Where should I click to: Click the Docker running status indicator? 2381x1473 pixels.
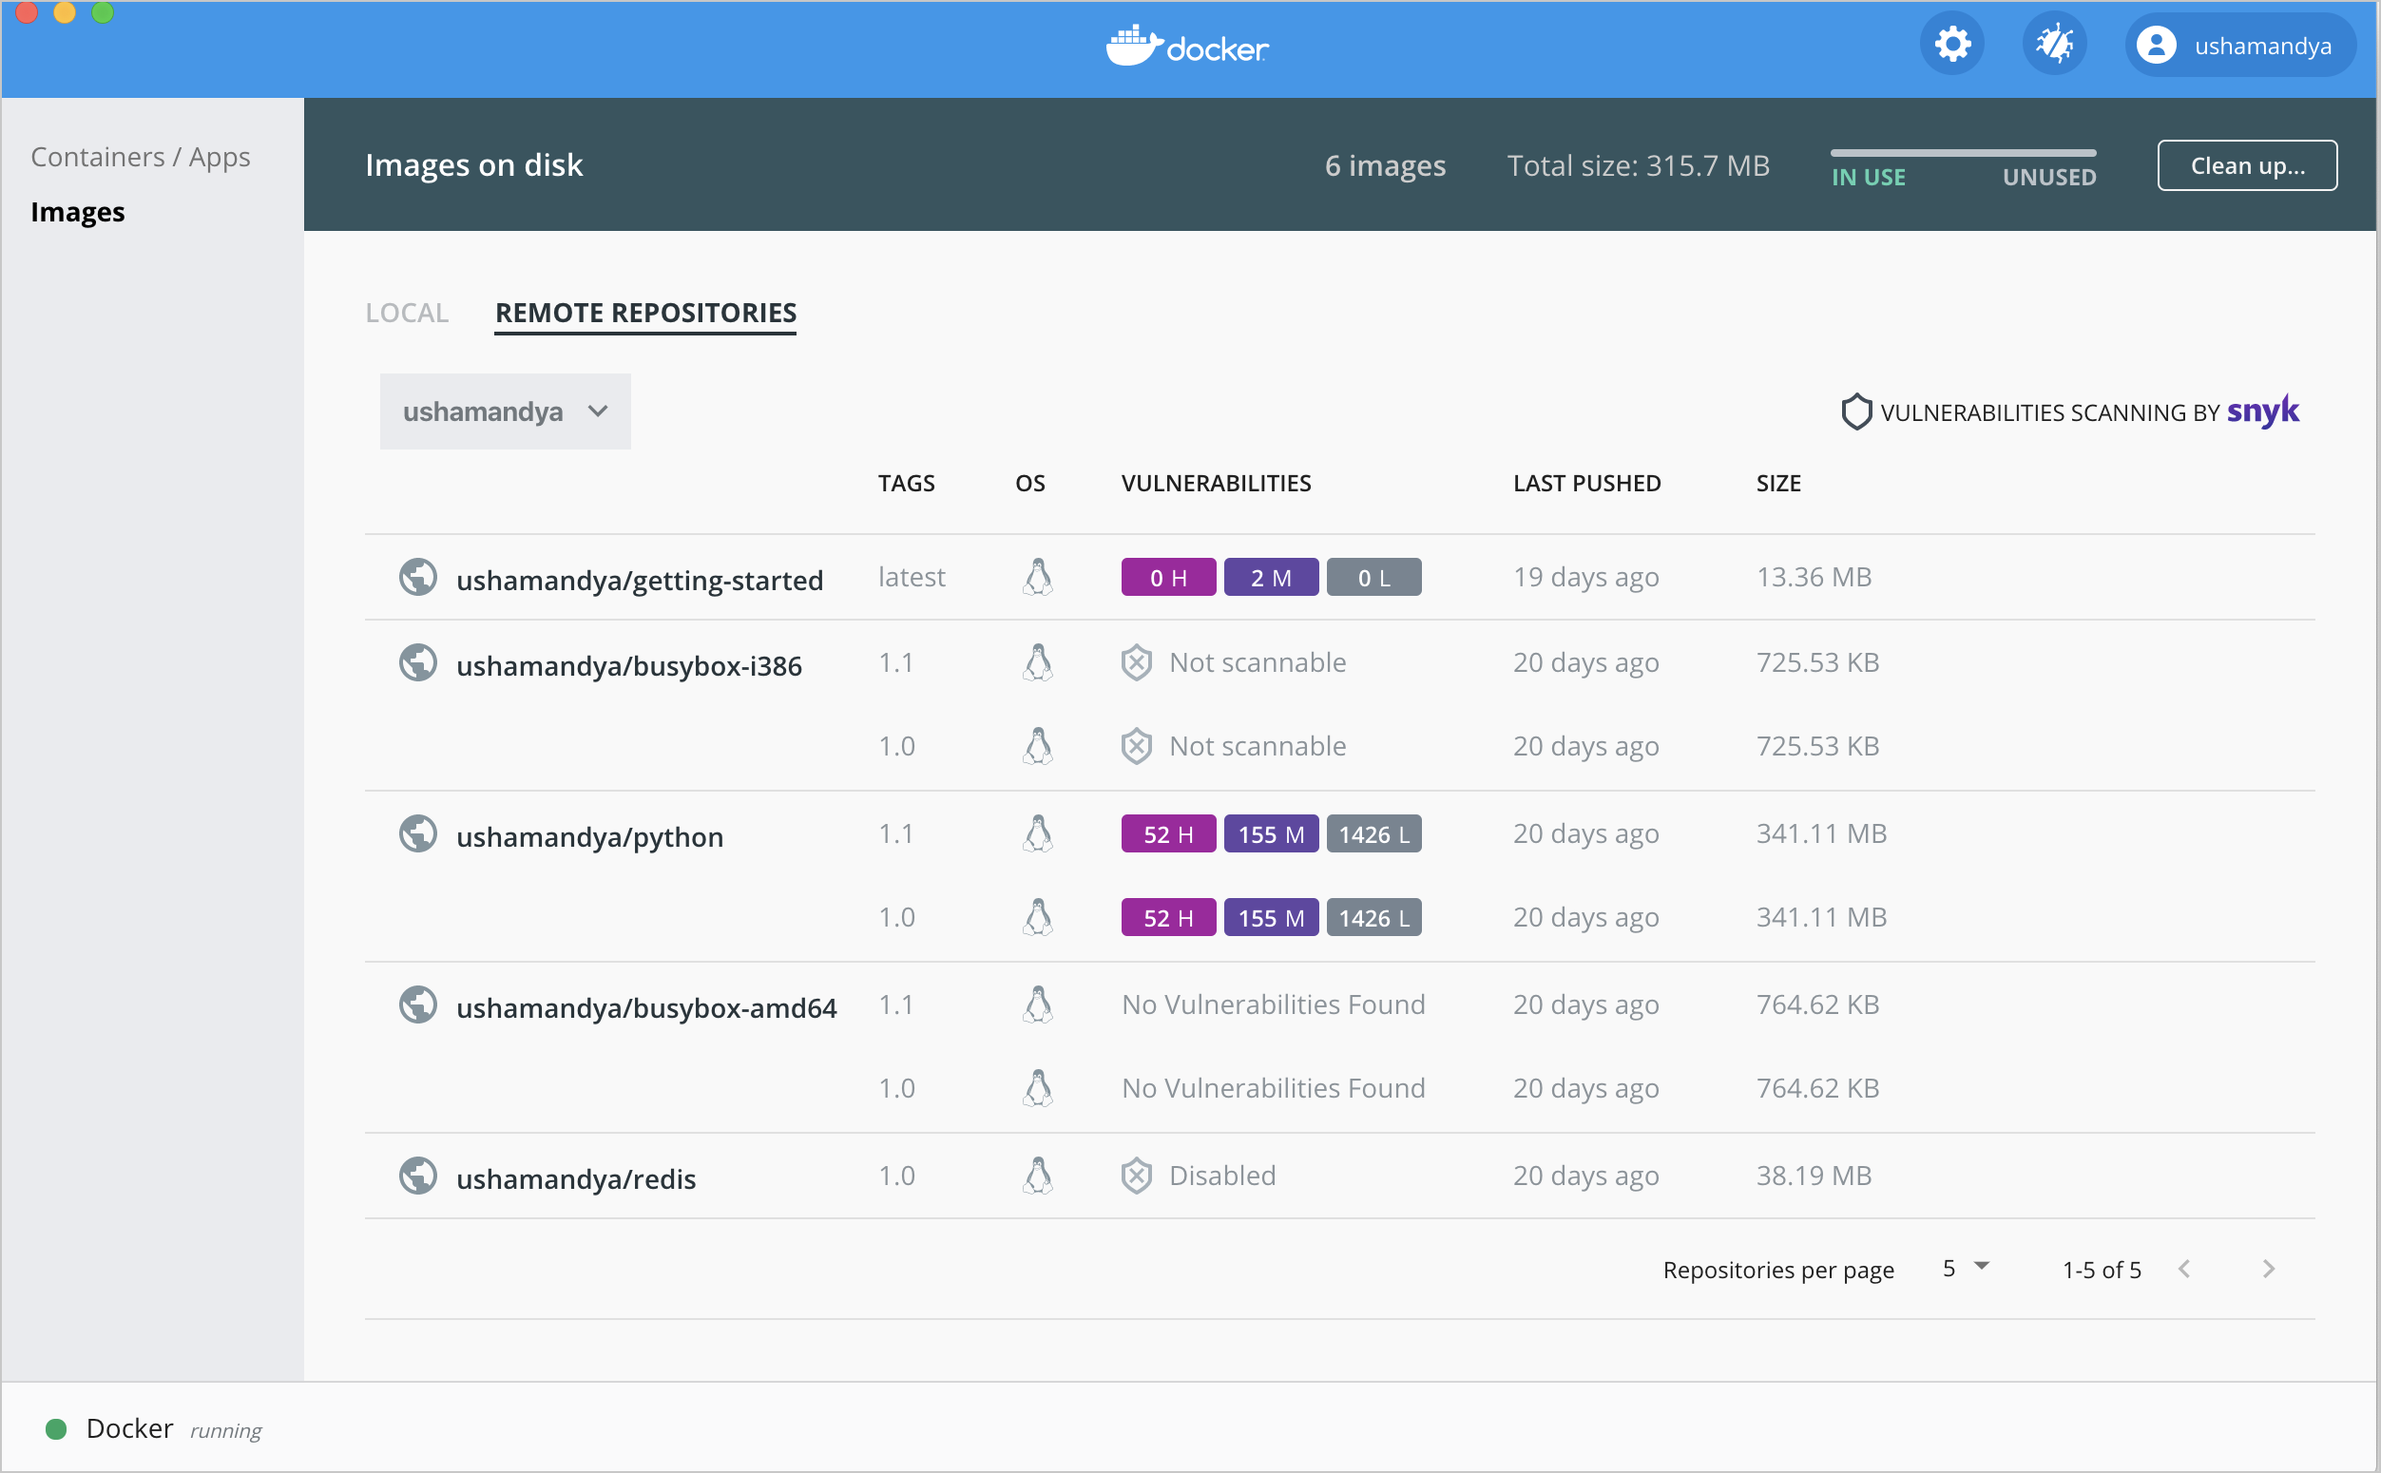coord(56,1428)
